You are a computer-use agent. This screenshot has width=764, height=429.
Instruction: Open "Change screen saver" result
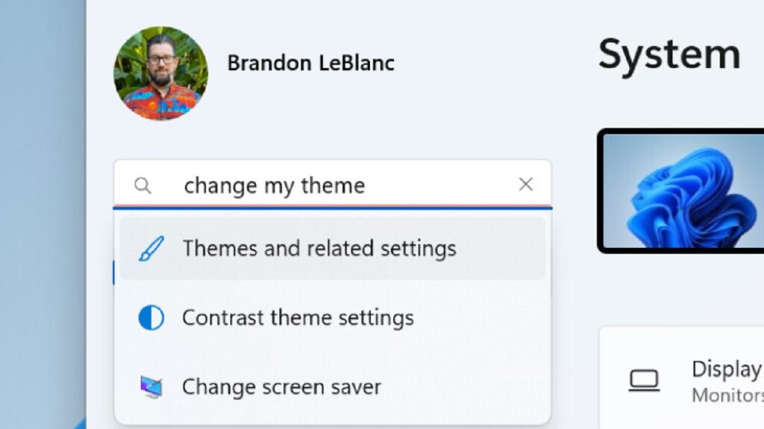coord(332,387)
